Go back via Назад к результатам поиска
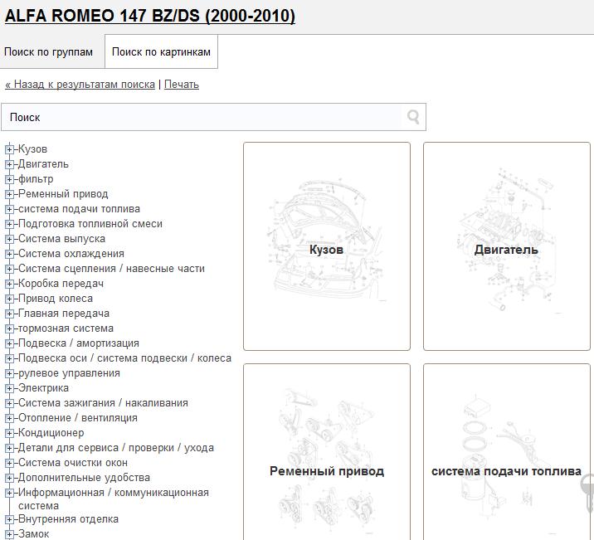Image resolution: width=594 pixels, height=540 pixels. [x=80, y=84]
